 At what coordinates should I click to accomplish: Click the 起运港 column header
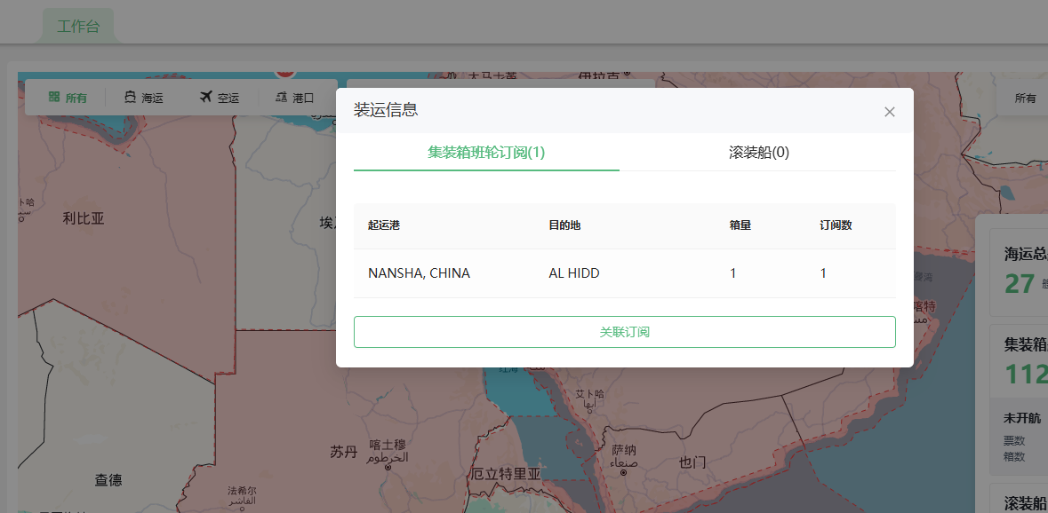coord(384,225)
